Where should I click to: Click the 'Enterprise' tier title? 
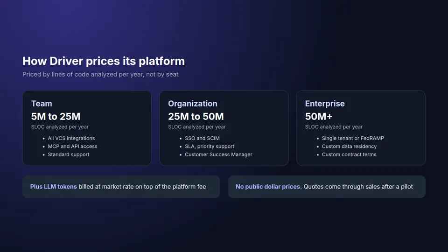325,104
